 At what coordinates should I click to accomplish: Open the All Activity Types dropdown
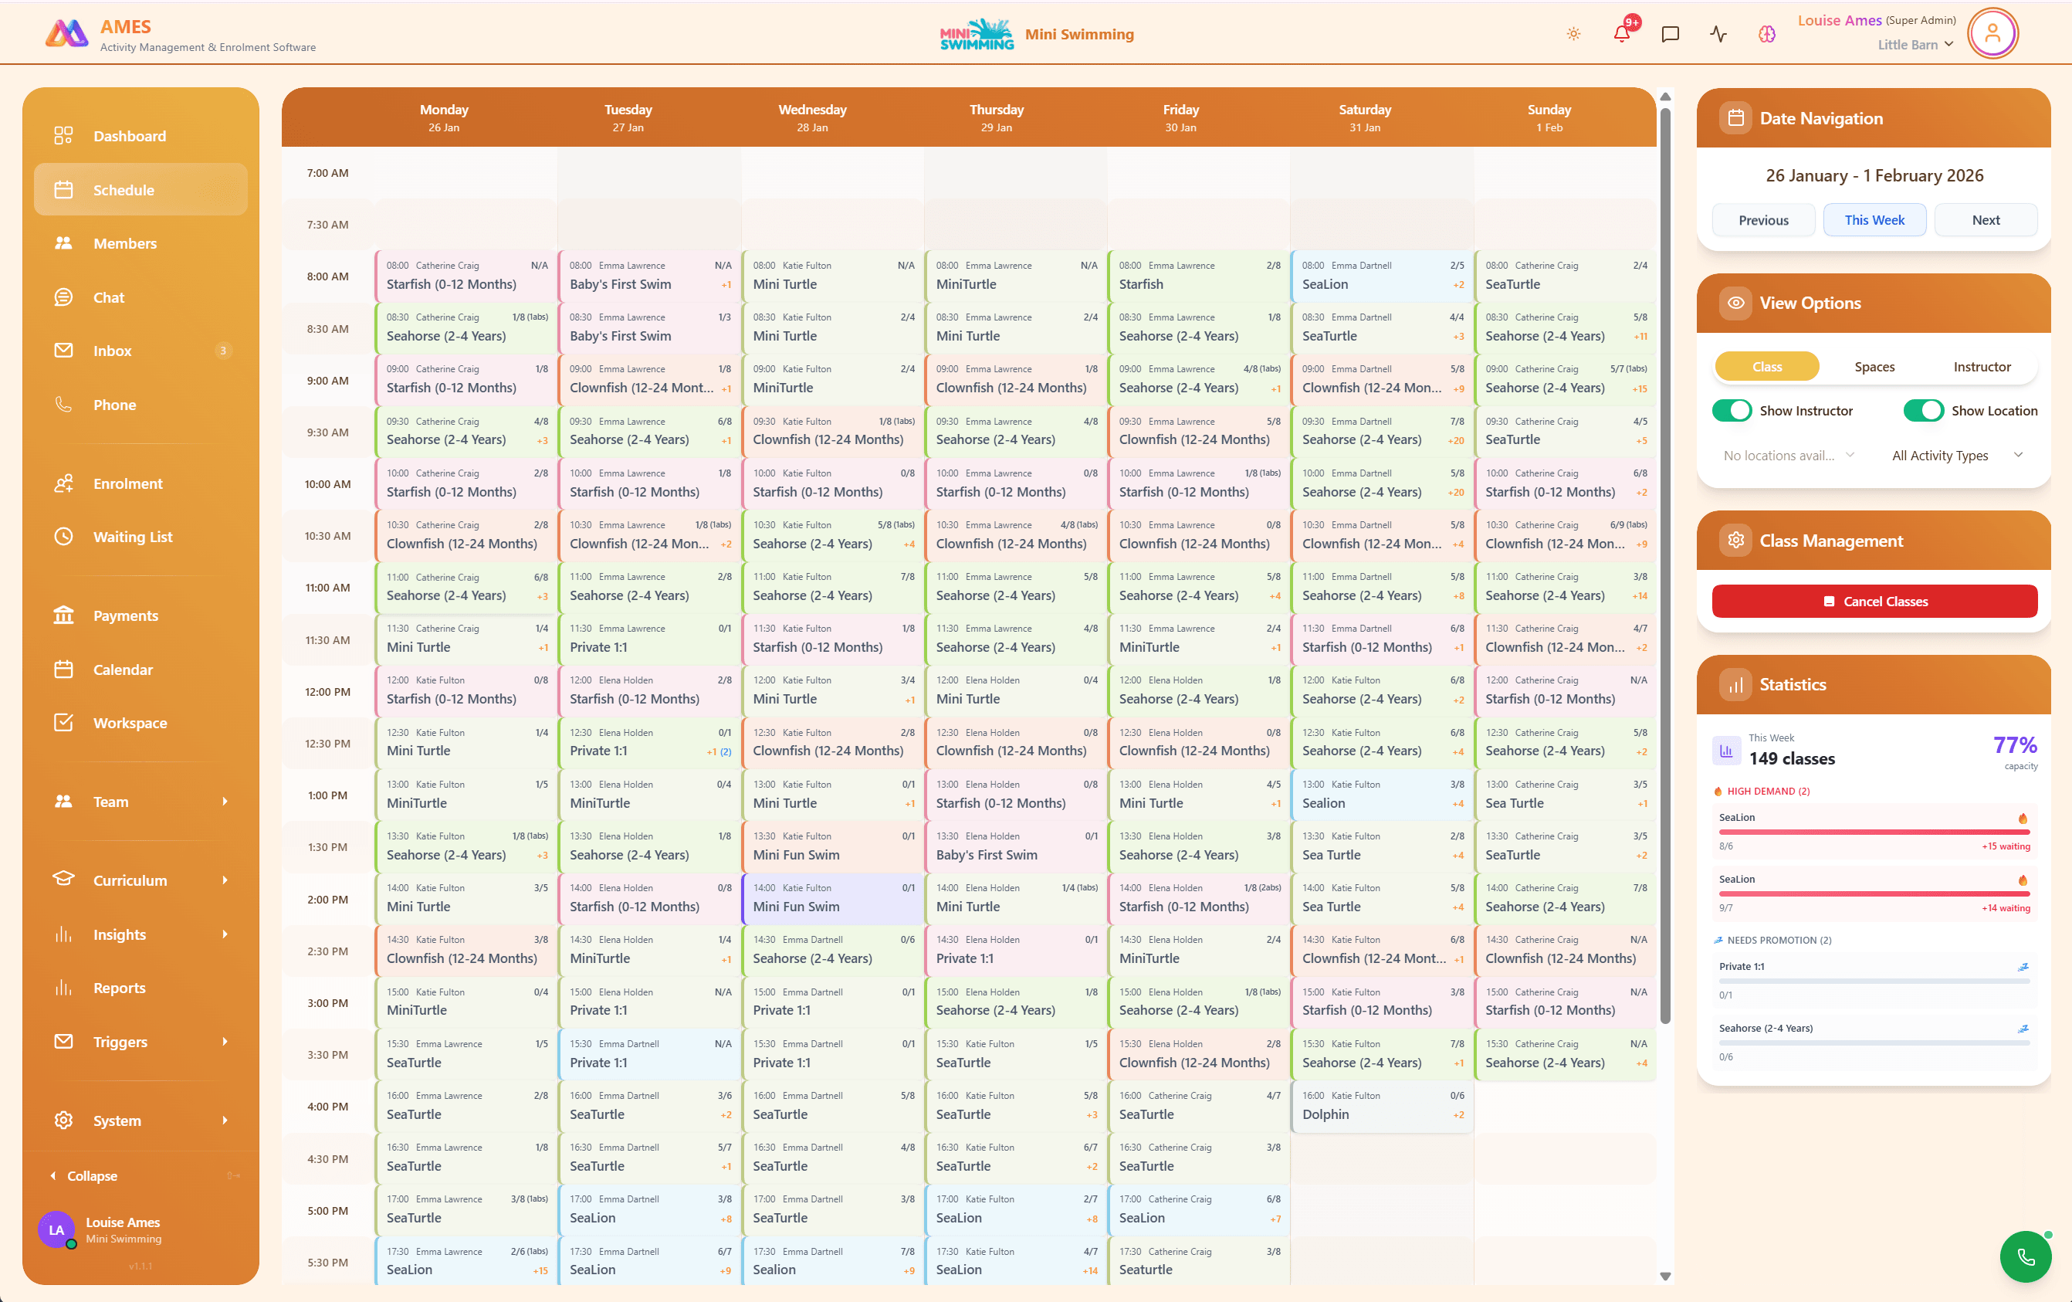click(1956, 455)
